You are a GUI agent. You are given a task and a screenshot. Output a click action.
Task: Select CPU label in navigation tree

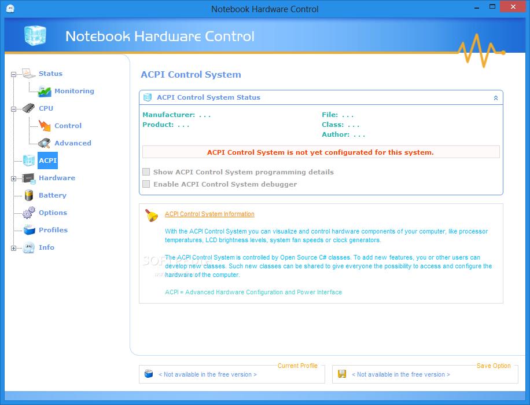tap(46, 108)
